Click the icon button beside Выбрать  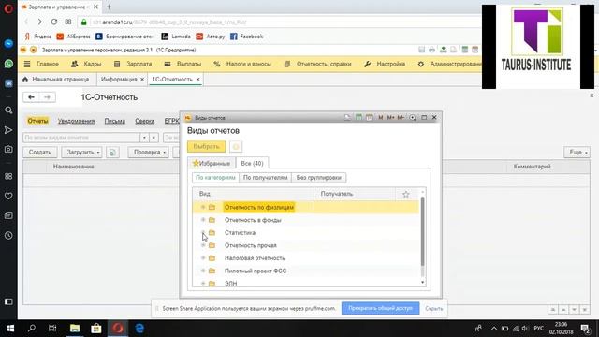[236, 147]
